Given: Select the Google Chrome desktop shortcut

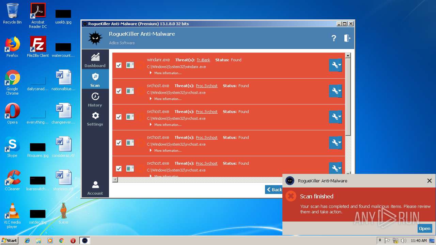Looking at the screenshot, I should pos(12,83).
